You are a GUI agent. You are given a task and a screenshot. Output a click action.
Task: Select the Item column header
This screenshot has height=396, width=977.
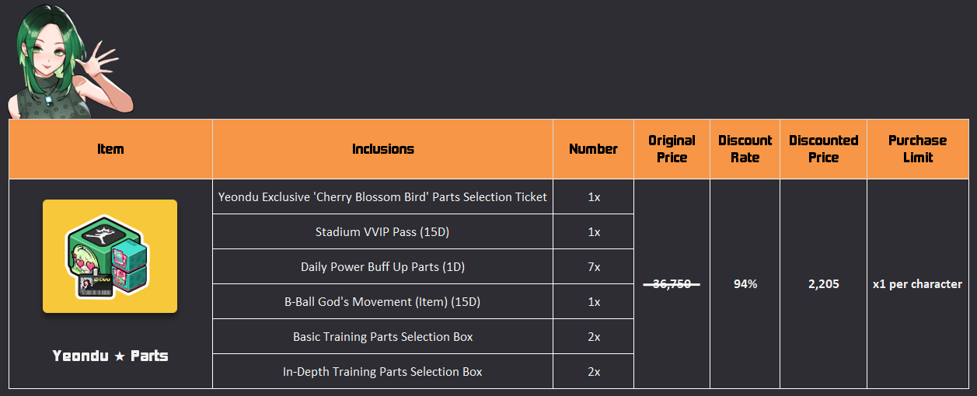[x=110, y=149]
